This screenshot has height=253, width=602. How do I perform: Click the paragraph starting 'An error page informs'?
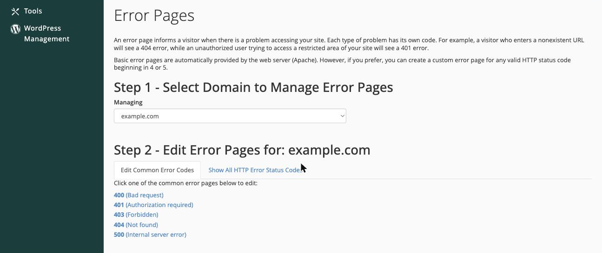pyautogui.click(x=349, y=44)
